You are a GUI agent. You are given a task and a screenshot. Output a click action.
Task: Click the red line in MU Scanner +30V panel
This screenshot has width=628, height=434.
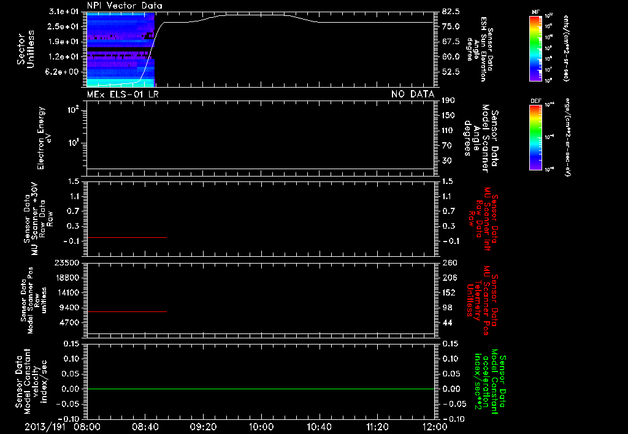click(x=126, y=237)
